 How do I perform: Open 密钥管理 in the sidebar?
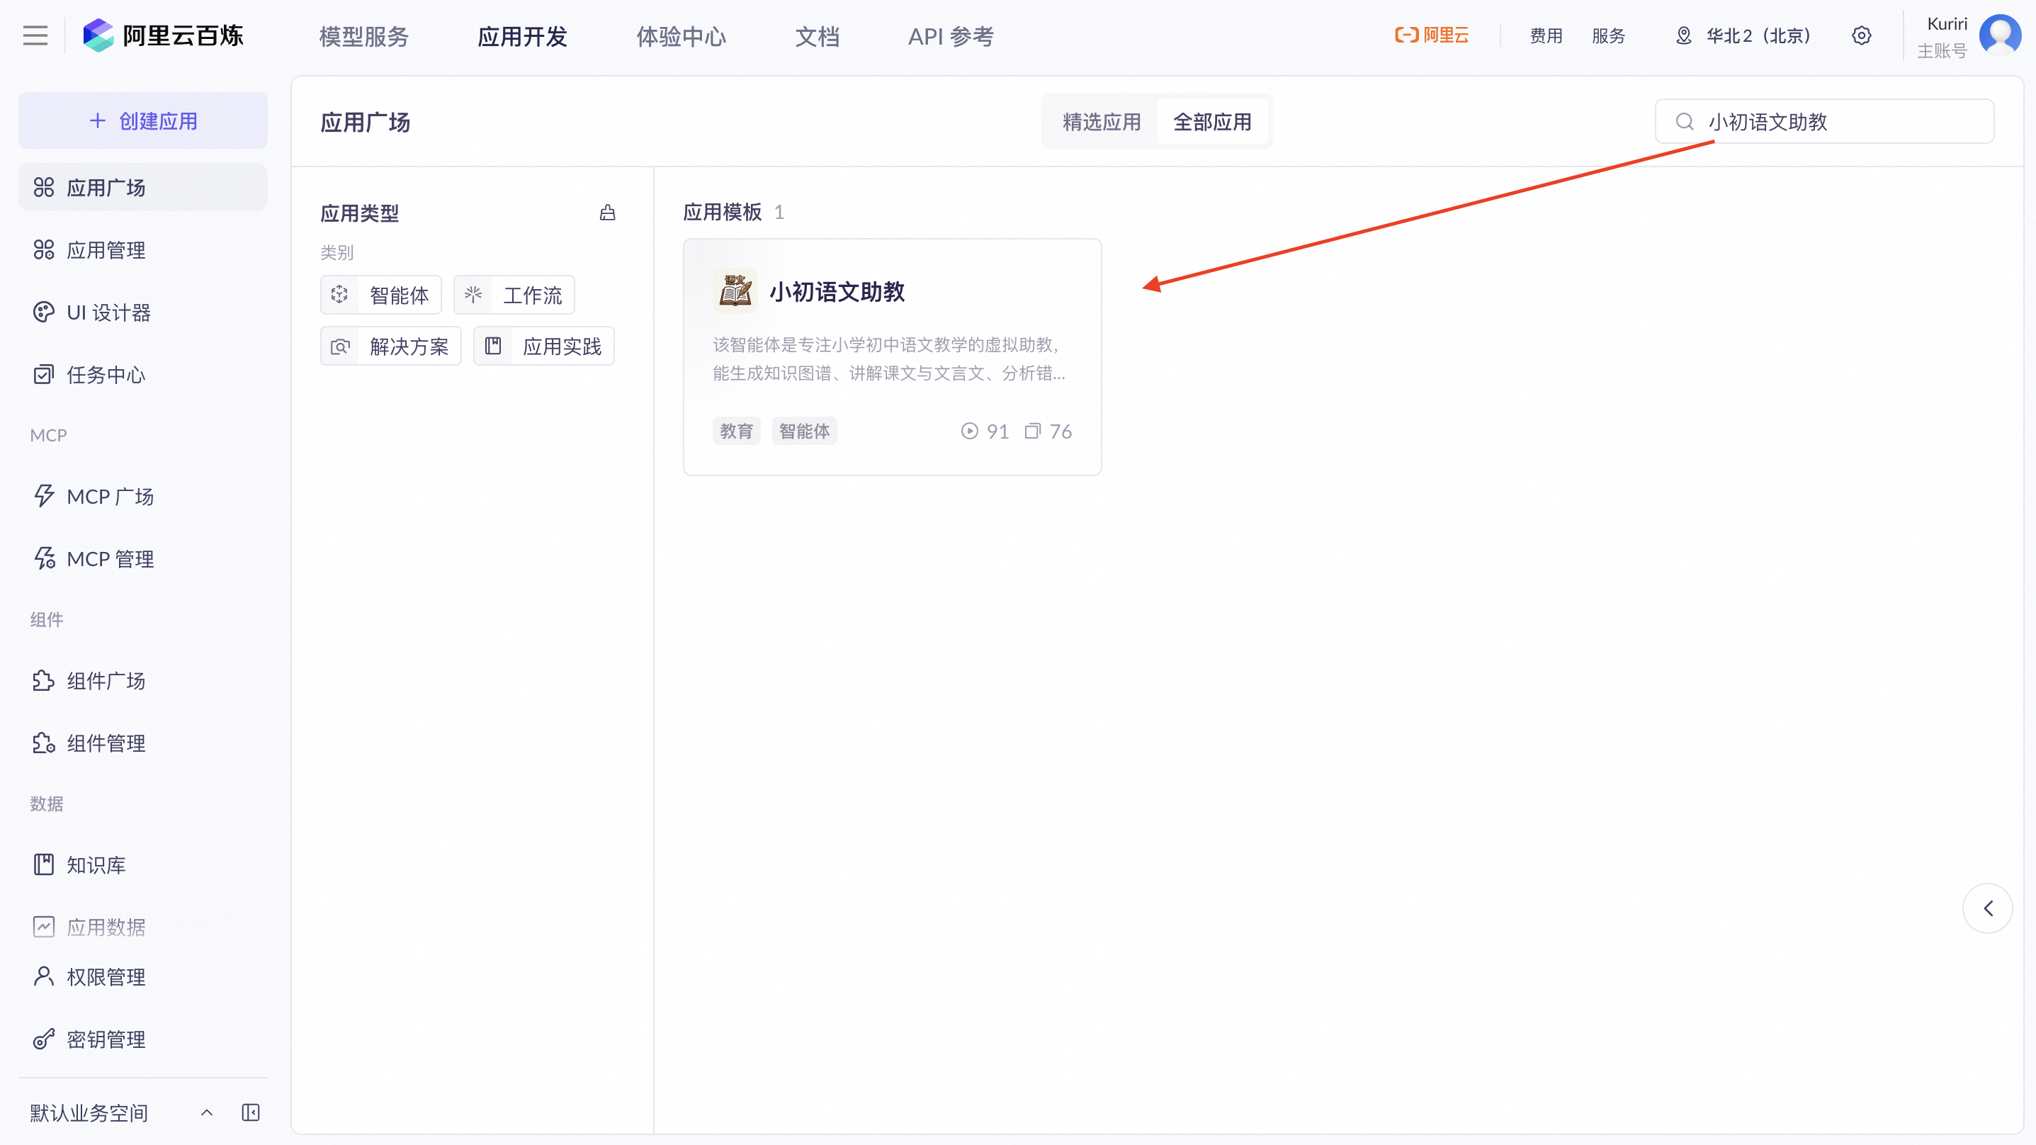click(x=105, y=1039)
